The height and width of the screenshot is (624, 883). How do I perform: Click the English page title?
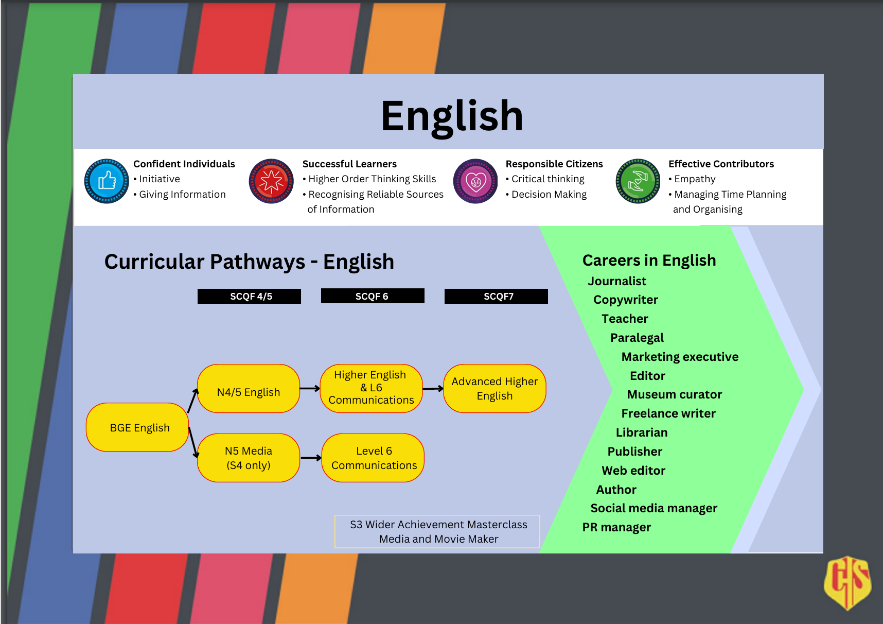point(451,116)
